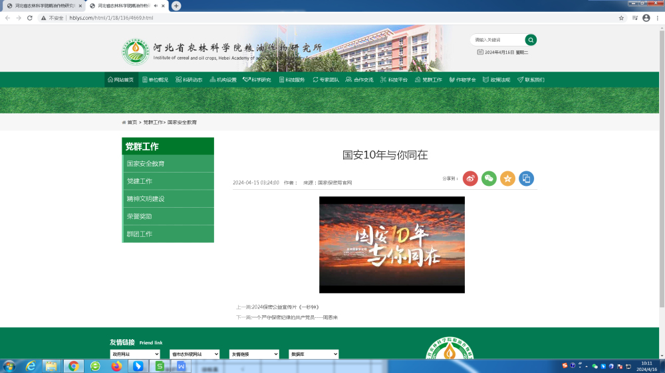Screen dimensions: 665x373
Task: Click the yellow star favorite share icon
Action: 507,179
